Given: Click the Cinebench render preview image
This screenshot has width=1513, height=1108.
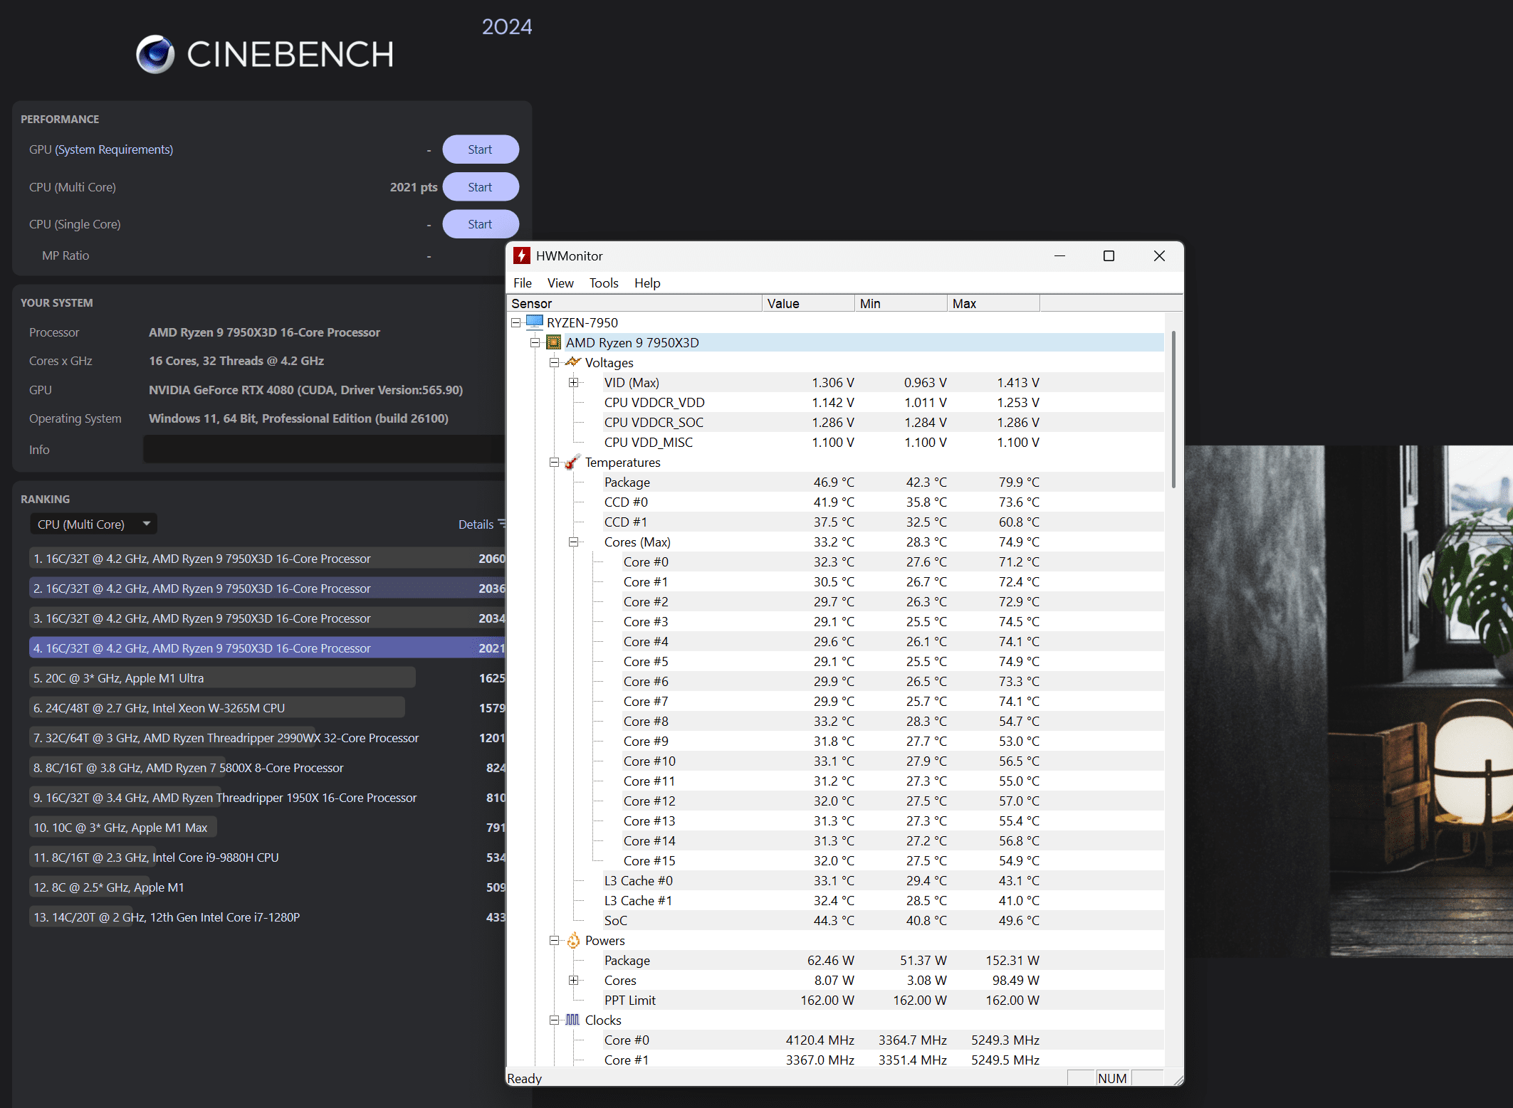Looking at the screenshot, I should tap(1349, 701).
